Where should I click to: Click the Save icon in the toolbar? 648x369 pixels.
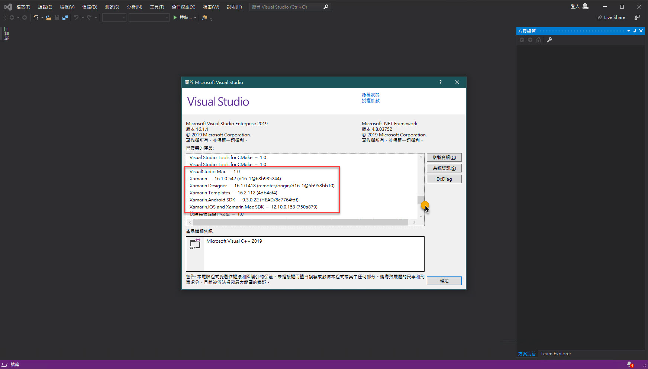pos(57,17)
